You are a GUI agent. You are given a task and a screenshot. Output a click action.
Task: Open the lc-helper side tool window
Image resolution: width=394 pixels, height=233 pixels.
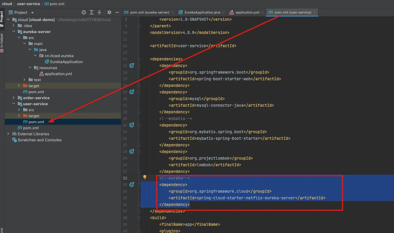[x=2, y=42]
